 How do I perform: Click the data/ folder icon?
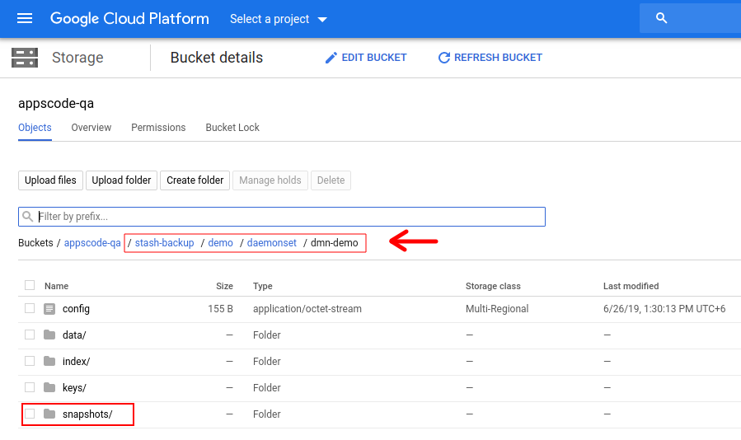click(x=49, y=335)
